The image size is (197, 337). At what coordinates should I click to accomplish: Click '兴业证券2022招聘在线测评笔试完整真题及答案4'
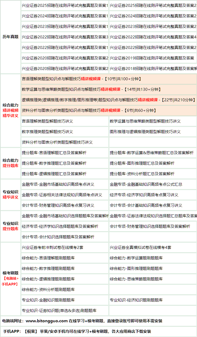[153, 37]
